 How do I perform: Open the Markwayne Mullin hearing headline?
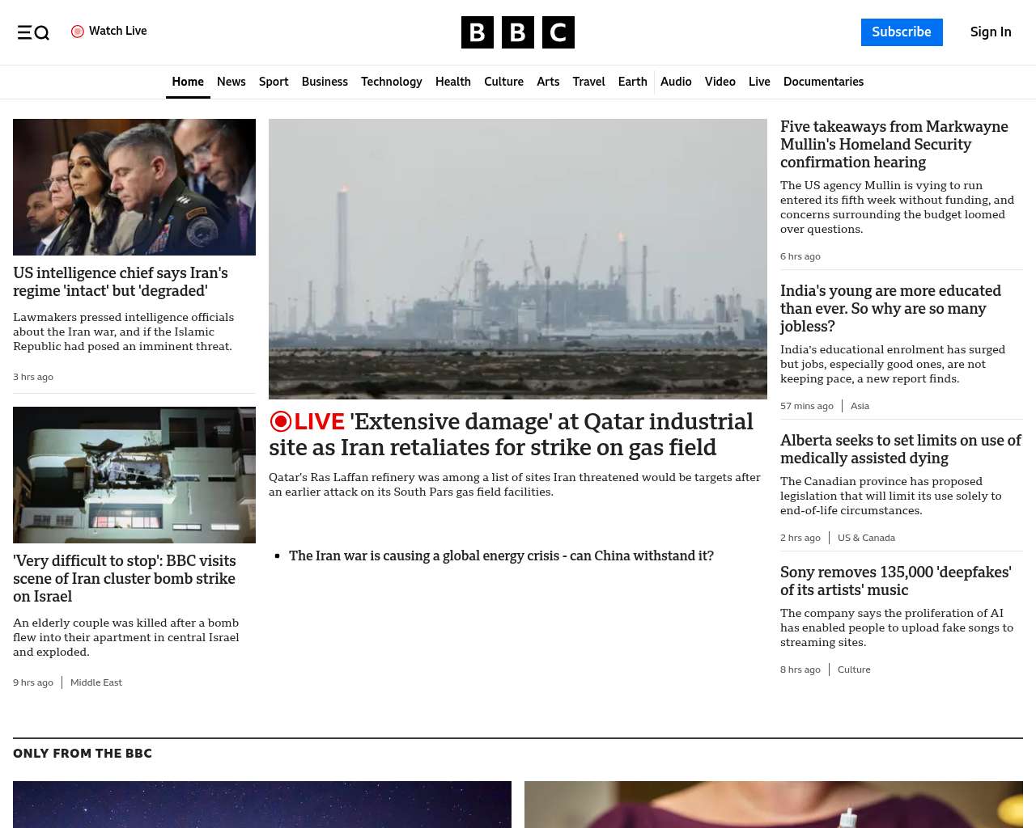pyautogui.click(x=894, y=144)
